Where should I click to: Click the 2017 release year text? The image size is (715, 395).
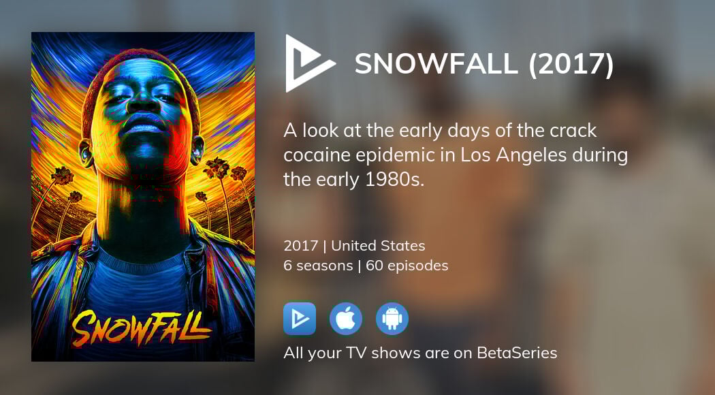300,246
